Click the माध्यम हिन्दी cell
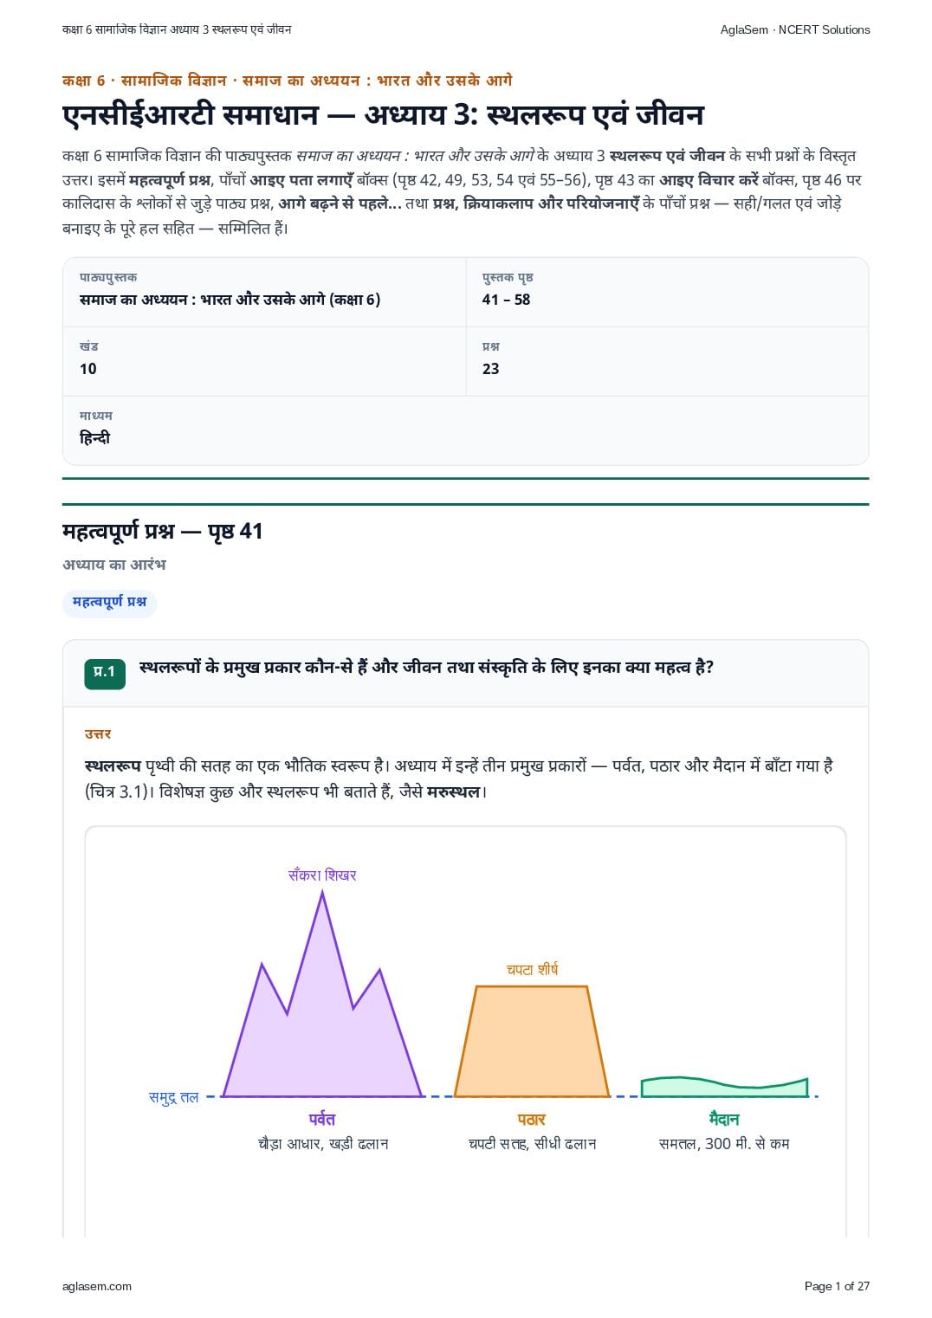932x1318 pixels. tap(465, 430)
